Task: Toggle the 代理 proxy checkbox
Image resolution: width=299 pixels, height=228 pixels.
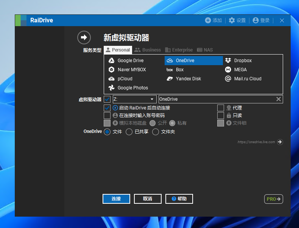Action: point(221,108)
